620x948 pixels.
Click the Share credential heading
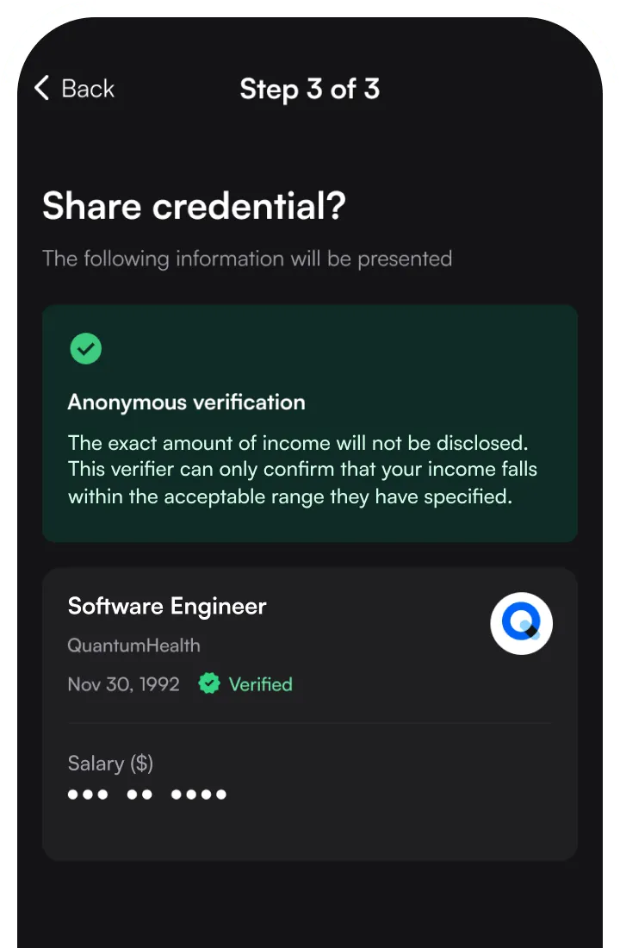coord(195,206)
